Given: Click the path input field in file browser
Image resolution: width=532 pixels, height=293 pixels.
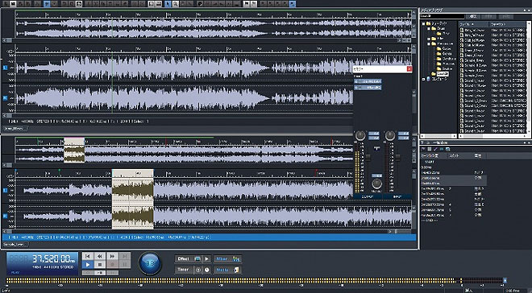Looking at the screenshot, I should [442, 16].
